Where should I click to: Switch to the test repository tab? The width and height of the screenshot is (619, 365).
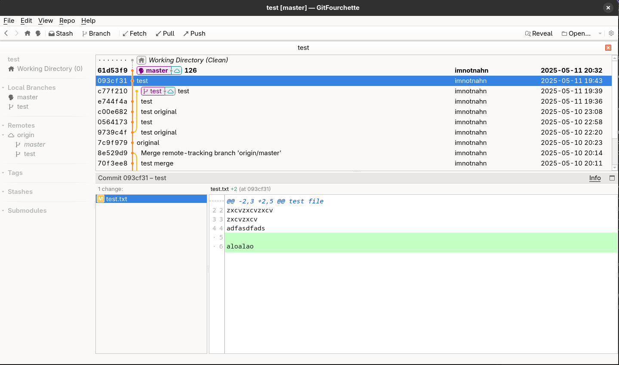coord(303,48)
